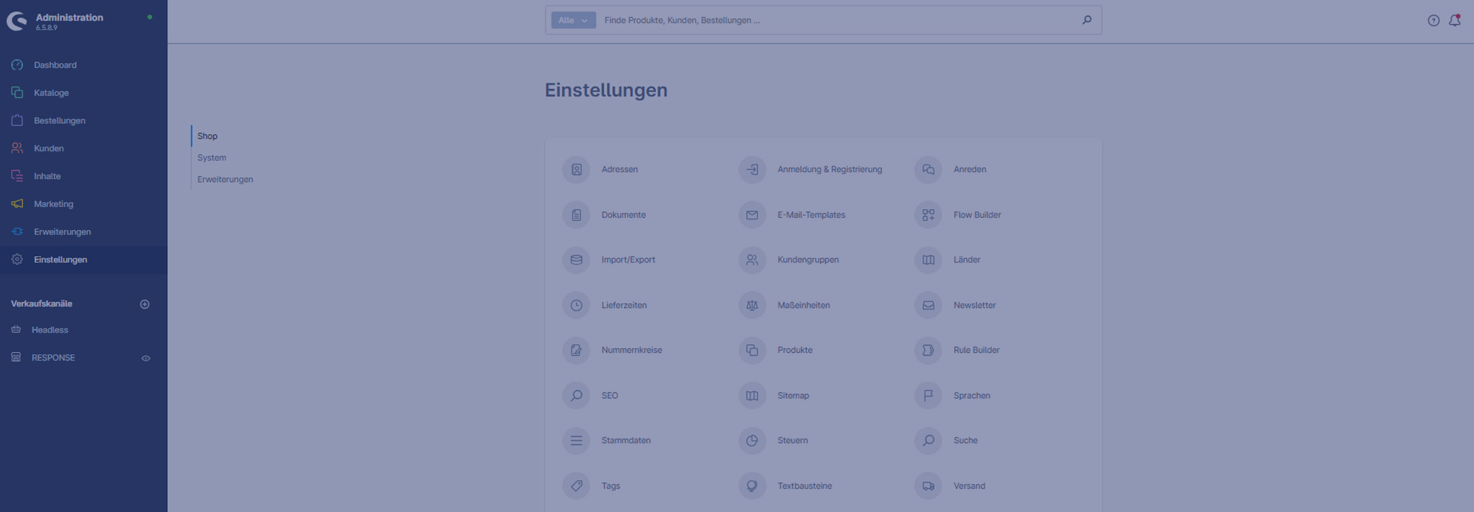Open Inhalte in the sidebar
Viewport: 1474px width, 512px height.
pyautogui.click(x=84, y=176)
